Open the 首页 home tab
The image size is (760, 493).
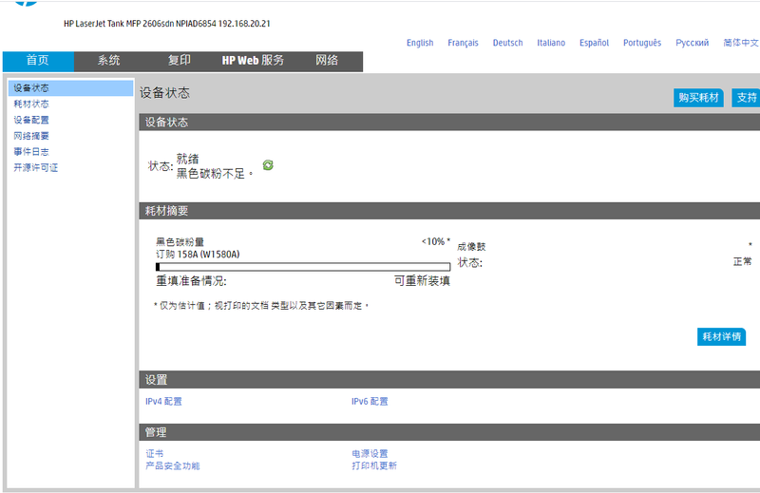point(38,60)
